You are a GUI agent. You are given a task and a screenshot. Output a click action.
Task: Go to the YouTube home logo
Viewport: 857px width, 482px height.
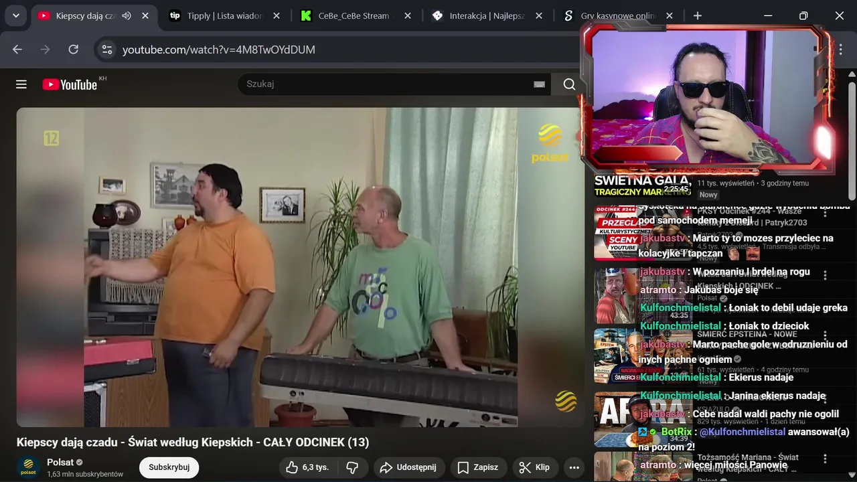(x=70, y=84)
